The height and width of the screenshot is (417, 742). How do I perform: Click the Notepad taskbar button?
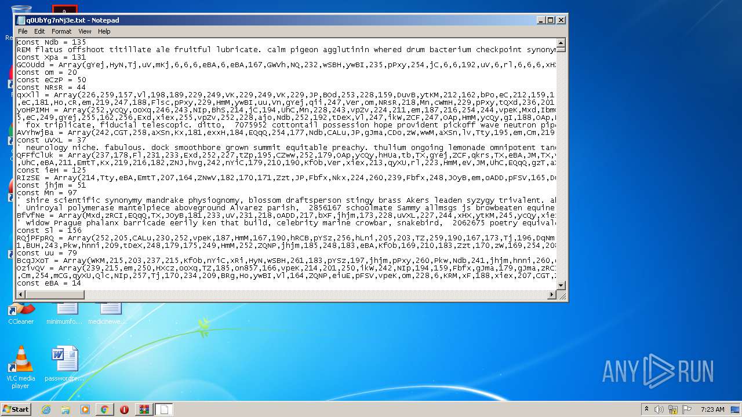(x=163, y=409)
